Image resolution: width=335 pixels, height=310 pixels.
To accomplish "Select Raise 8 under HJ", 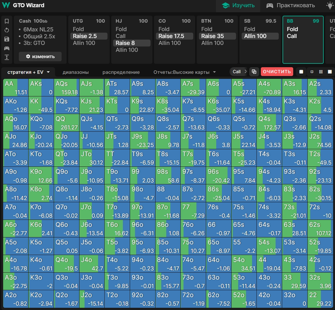I will [x=132, y=43].
